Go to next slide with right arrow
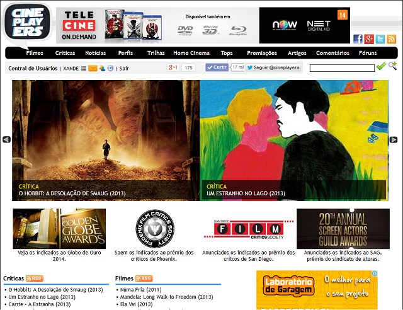The width and height of the screenshot is (403, 310). coord(394,140)
